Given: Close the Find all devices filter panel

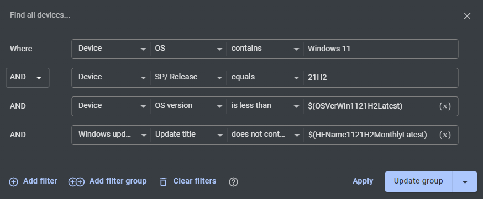Looking at the screenshot, I should (467, 16).
